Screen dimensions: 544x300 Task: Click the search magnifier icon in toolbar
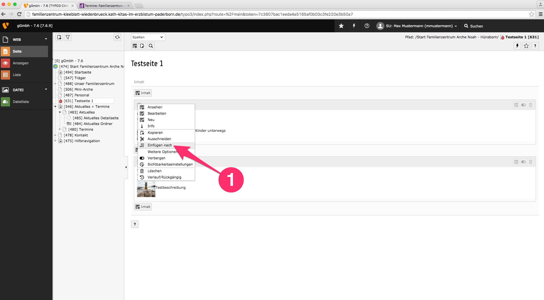[x=151, y=46]
